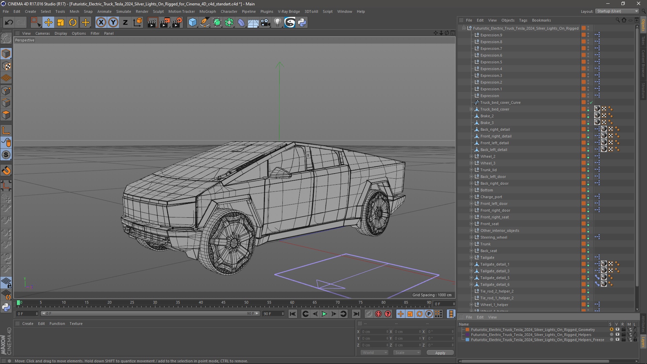This screenshot has height=364, width=647.
Task: Go to end of animation
Action: [356, 314]
